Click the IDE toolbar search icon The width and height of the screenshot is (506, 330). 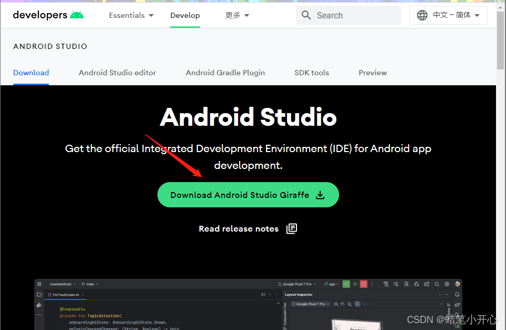pyautogui.click(x=436, y=284)
